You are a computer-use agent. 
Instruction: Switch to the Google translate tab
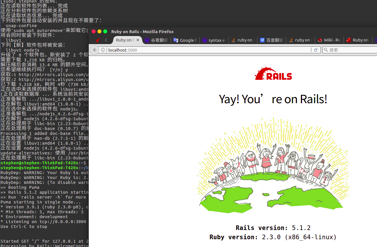185,40
